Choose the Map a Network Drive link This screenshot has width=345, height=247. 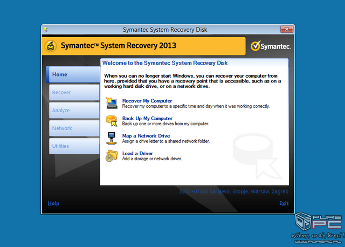146,136
